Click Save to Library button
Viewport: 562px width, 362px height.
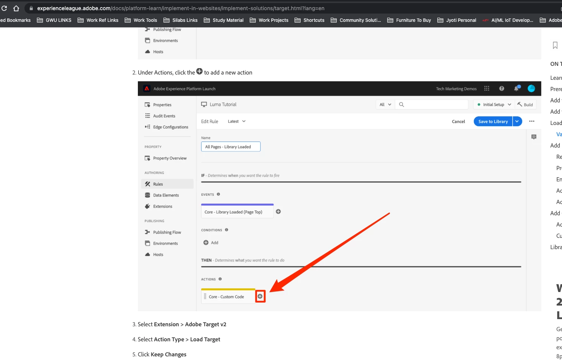coord(493,122)
